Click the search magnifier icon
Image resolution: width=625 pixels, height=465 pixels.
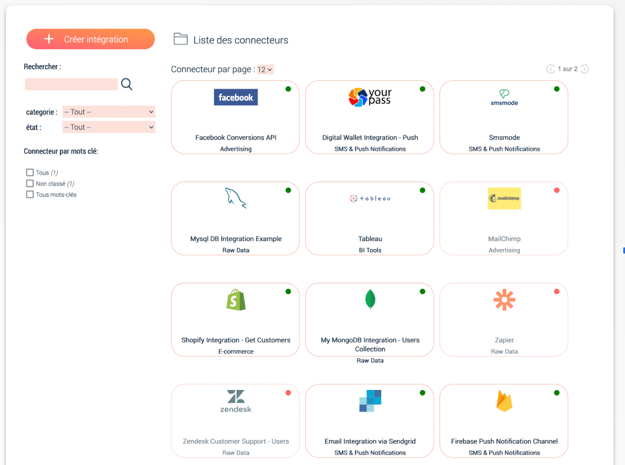click(127, 84)
